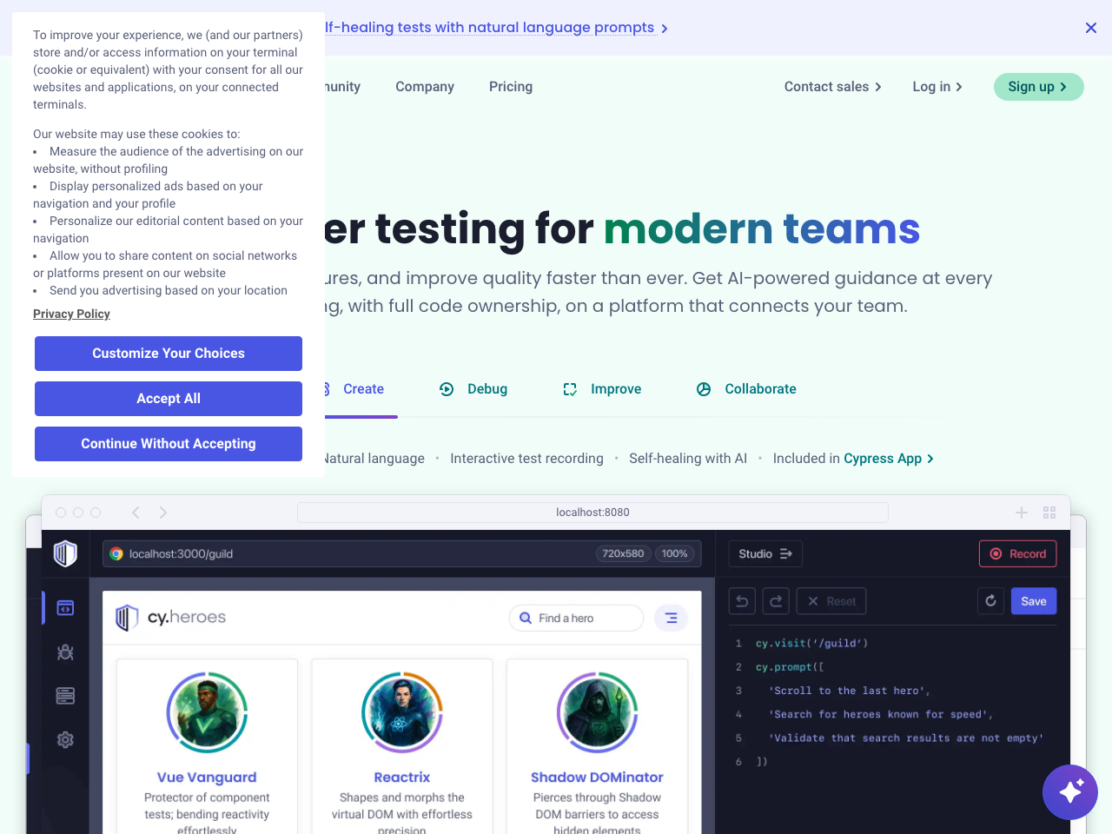Save the recorded test in Studio
The image size is (1112, 834).
[x=1033, y=600]
